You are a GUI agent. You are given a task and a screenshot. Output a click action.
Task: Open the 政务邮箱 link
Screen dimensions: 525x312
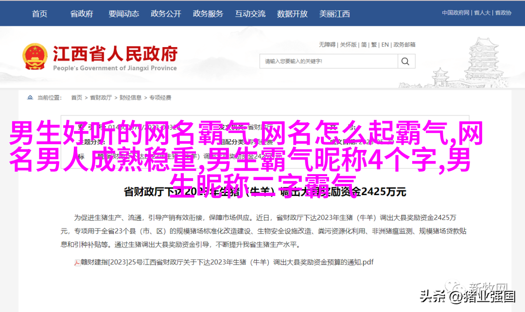[404, 45]
